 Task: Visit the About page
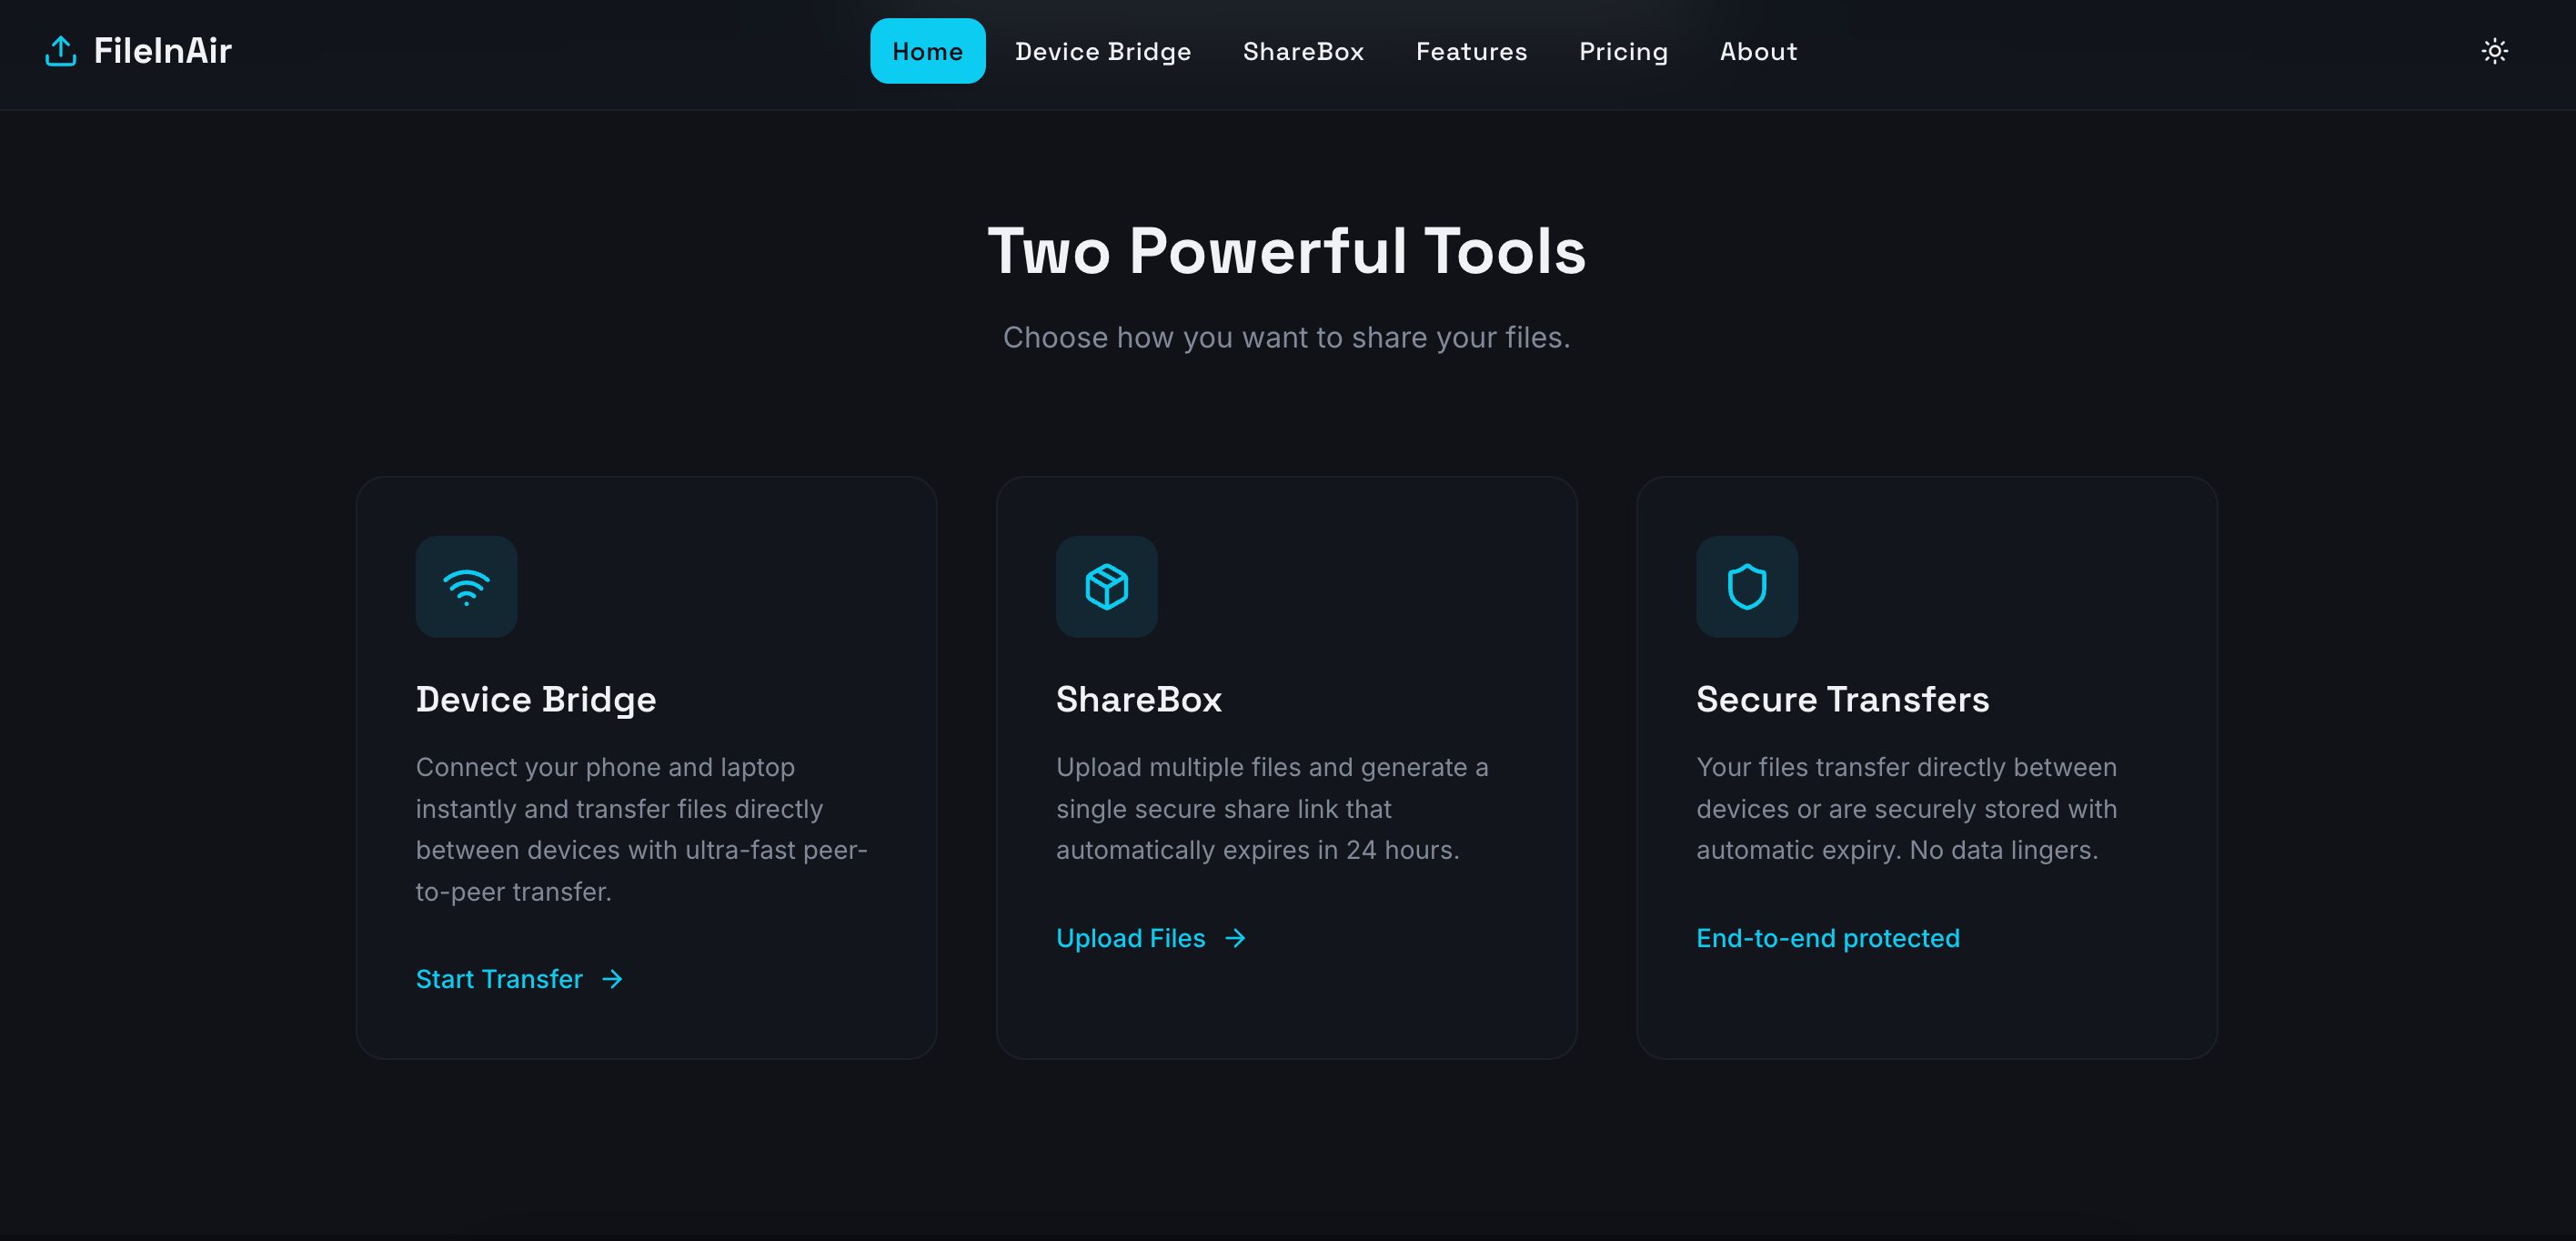point(1758,51)
